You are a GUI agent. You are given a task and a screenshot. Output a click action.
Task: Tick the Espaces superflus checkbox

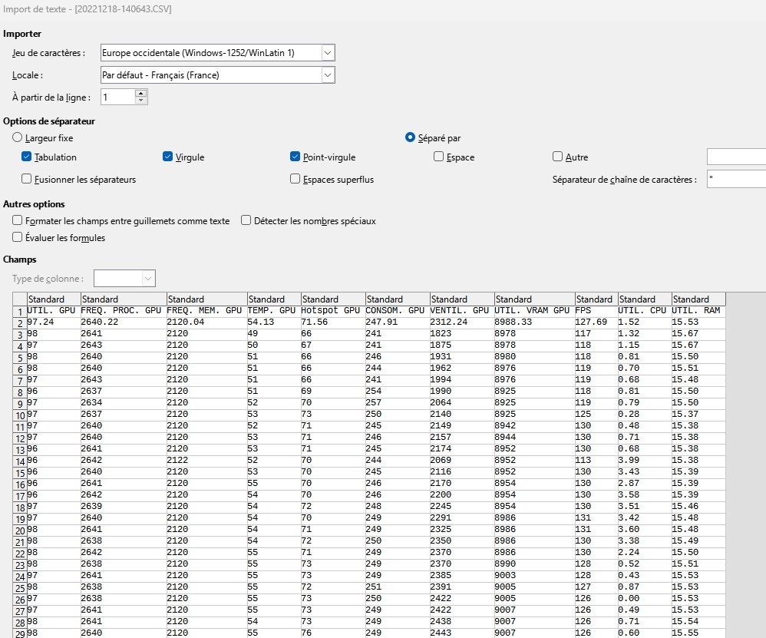point(296,179)
